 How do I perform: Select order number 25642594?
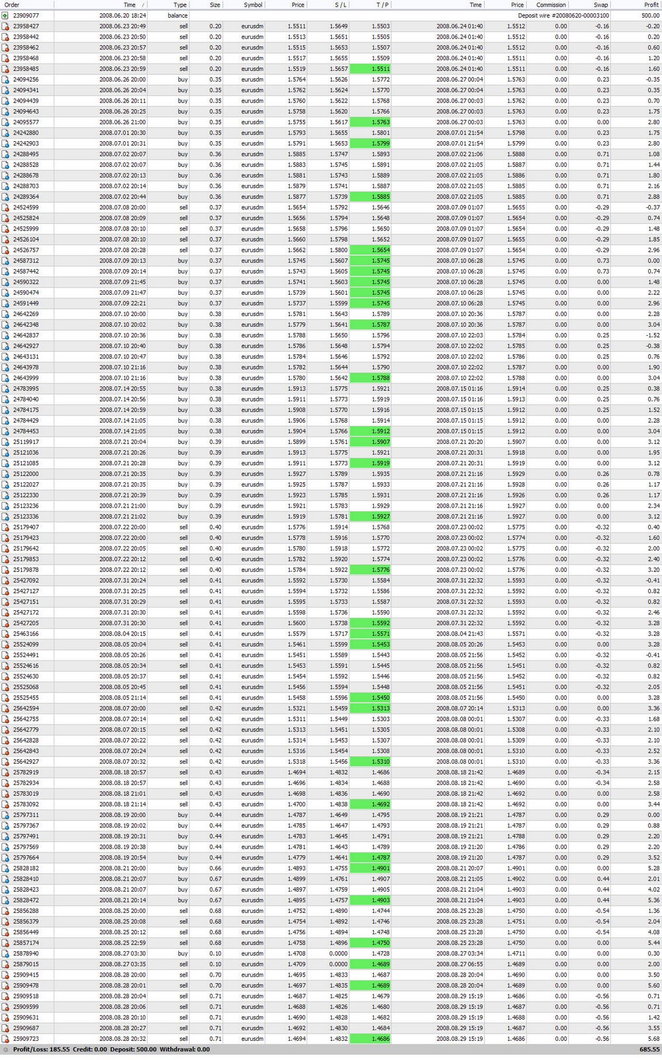tap(26, 708)
